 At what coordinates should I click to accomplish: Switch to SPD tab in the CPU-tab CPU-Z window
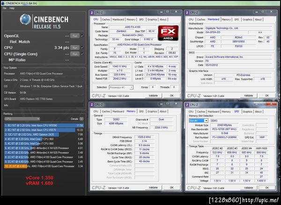pos(141,20)
